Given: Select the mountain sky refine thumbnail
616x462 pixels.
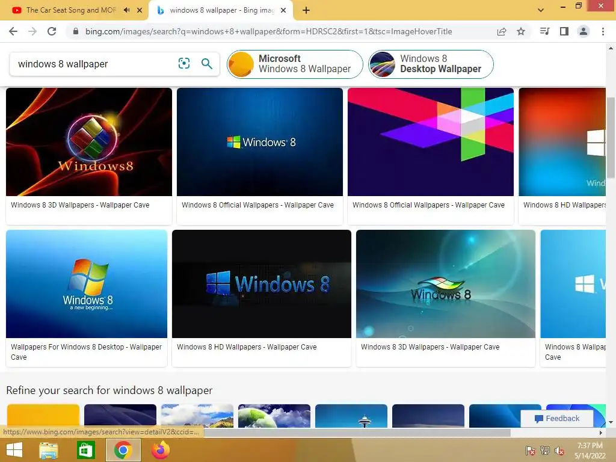Looking at the screenshot, I should pyautogui.click(x=197, y=416).
